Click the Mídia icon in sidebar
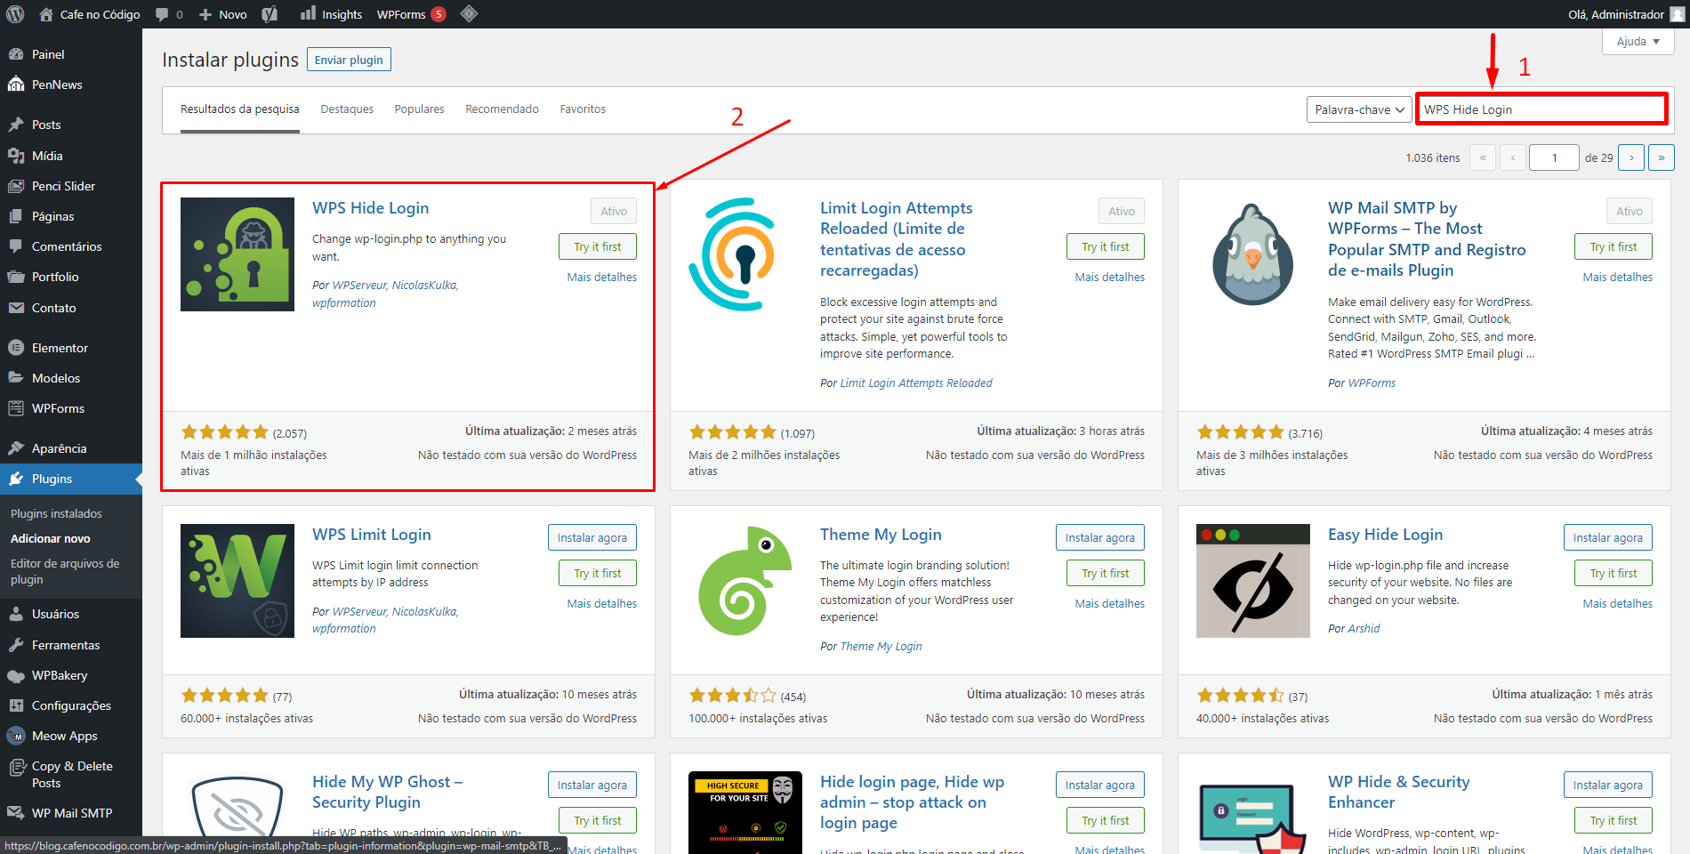Viewport: 1690px width, 854px height. point(16,156)
